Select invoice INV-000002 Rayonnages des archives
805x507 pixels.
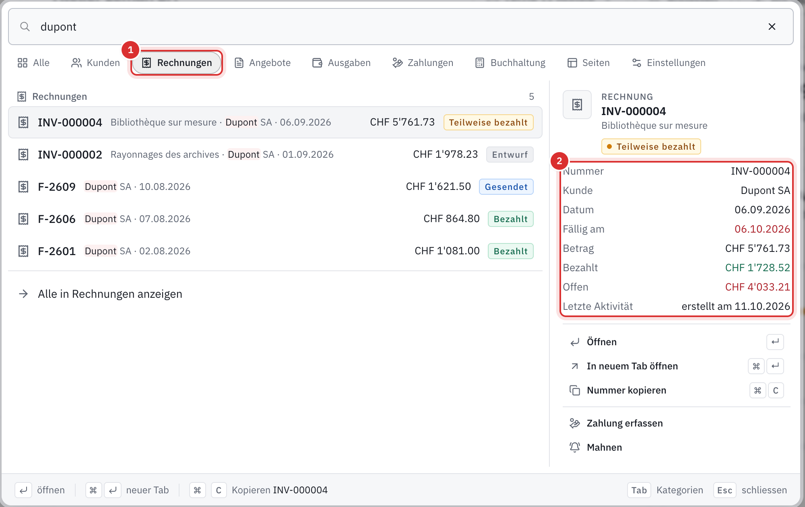tap(275, 155)
